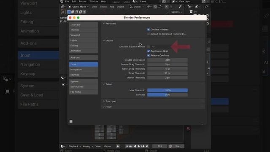Open the Navigation preferences tab
This screenshot has width=270, height=152.
click(84, 69)
